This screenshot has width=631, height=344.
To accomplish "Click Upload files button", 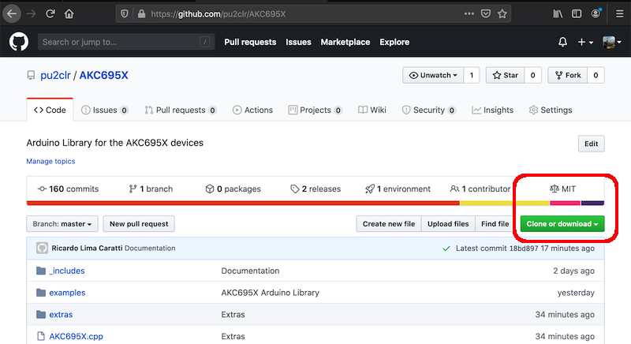I will point(448,224).
